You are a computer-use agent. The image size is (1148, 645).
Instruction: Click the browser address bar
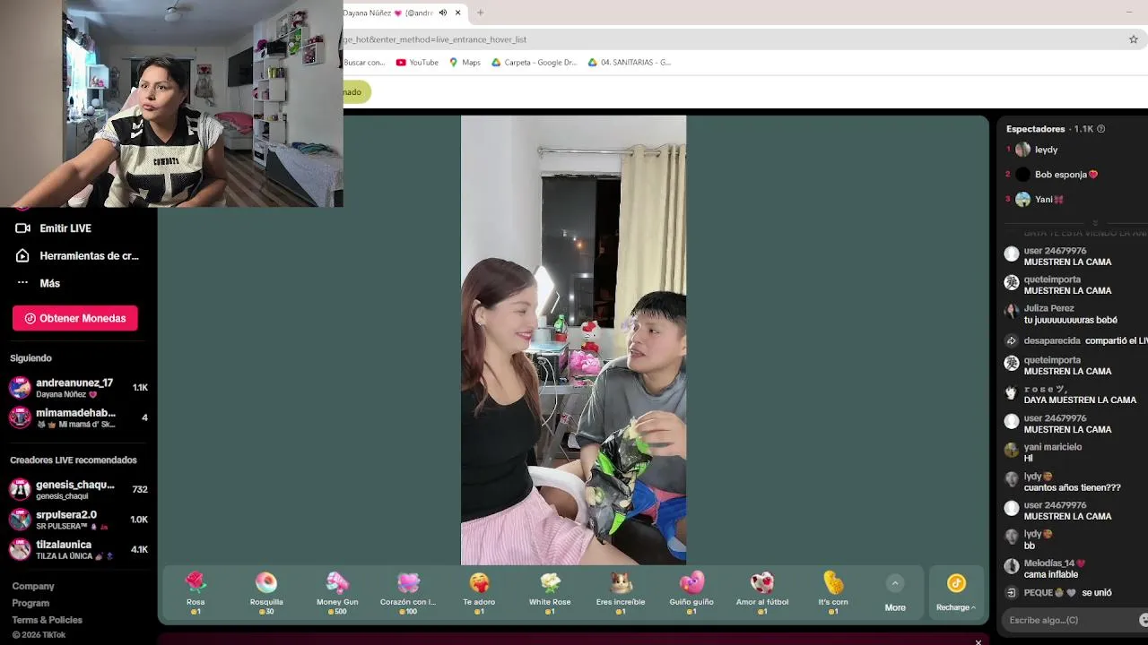(x=731, y=39)
